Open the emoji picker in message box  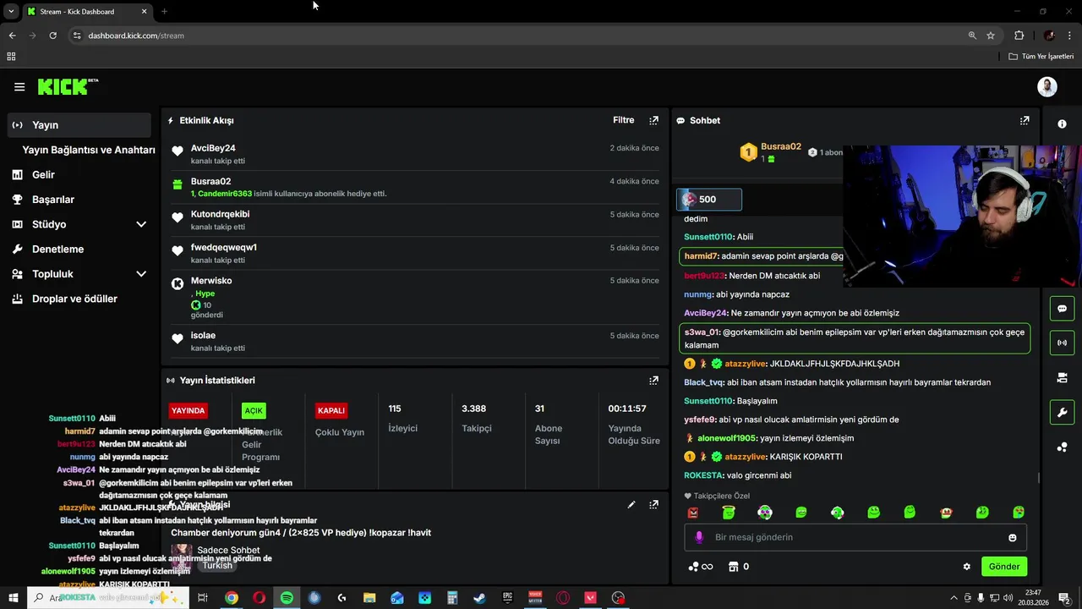coord(1012,537)
